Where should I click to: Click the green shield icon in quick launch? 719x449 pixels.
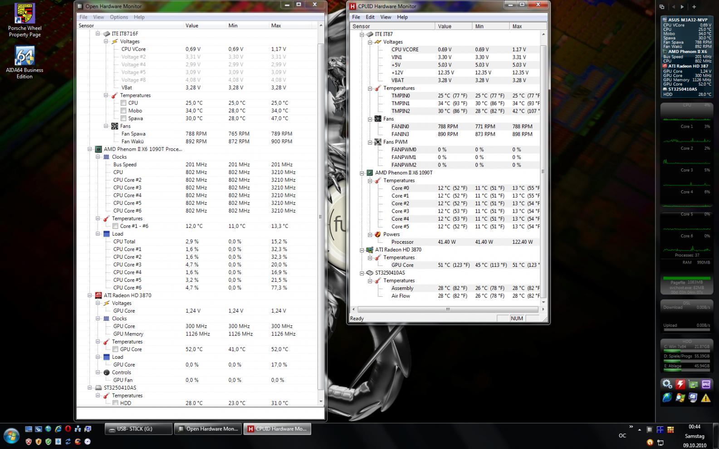49,442
